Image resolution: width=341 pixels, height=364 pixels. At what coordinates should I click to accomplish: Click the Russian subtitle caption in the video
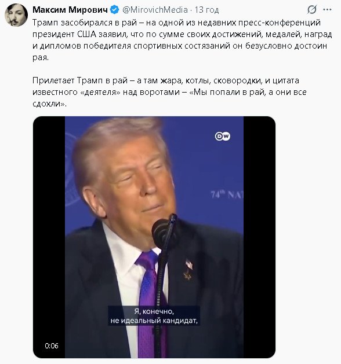point(154,316)
